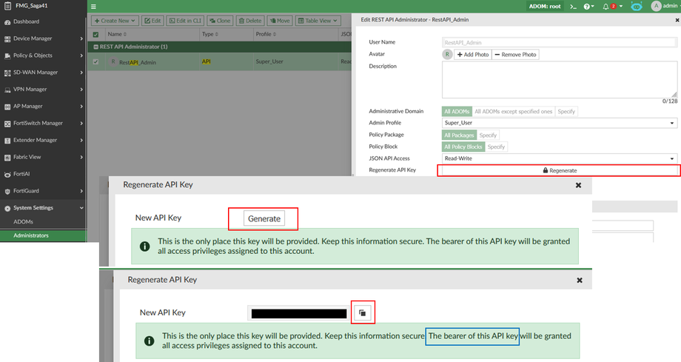Close the Edit REST API Administrator panel

677,20
